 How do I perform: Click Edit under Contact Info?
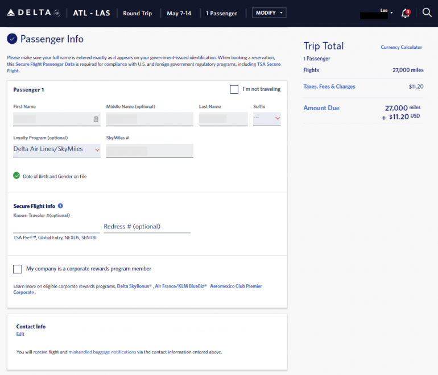click(x=20, y=335)
